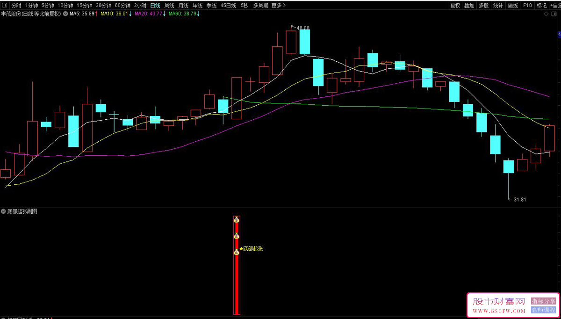The image size is (561, 319).
Task: Click the bottom money bag signal icon
Action: point(237,252)
